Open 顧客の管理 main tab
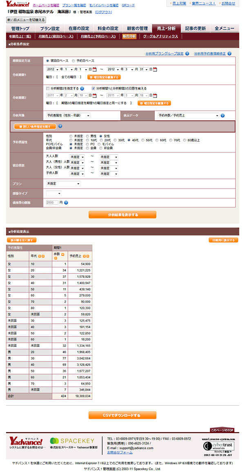 coord(137,29)
